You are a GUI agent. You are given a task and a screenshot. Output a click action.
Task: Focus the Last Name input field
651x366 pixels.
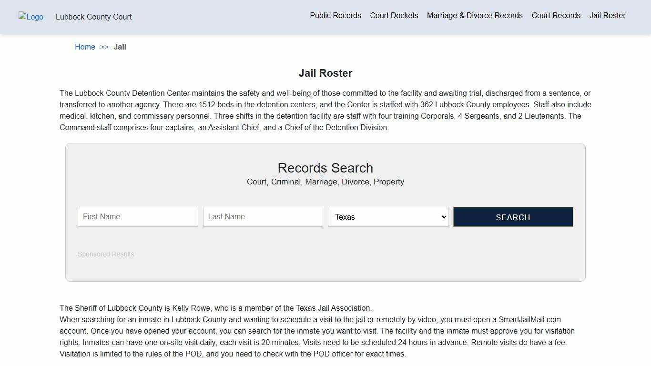click(263, 216)
